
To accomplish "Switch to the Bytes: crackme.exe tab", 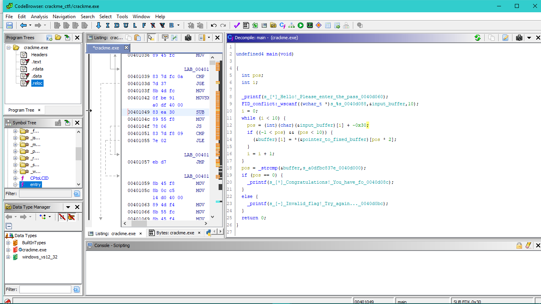I will tap(174, 233).
